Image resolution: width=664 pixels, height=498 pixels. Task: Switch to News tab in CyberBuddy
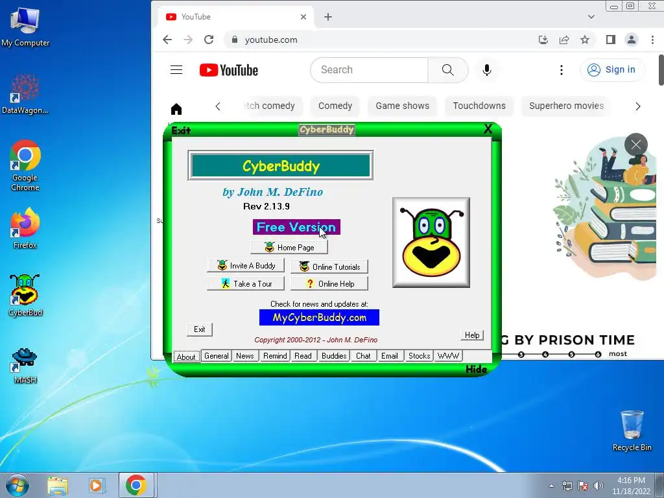point(244,356)
